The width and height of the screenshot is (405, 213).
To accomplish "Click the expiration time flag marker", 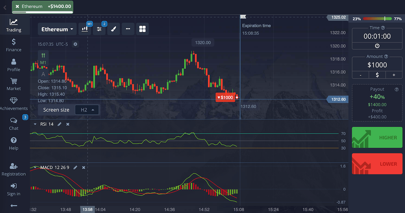I will click(243, 17).
